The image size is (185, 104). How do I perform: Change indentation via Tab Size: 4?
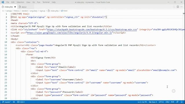tap(153, 102)
